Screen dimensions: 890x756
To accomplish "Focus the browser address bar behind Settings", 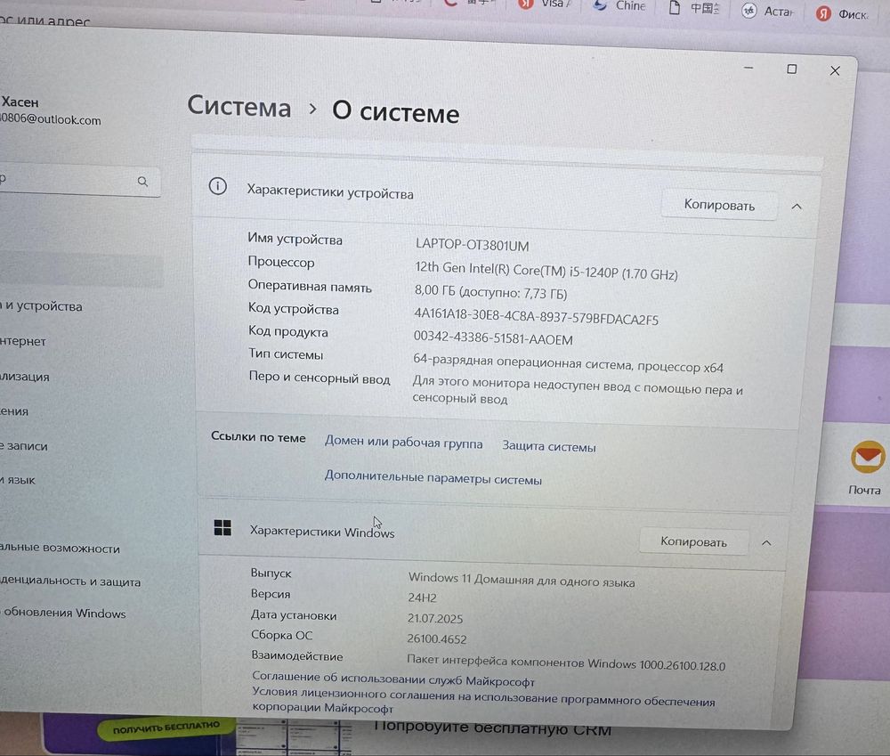I will 45,21.
